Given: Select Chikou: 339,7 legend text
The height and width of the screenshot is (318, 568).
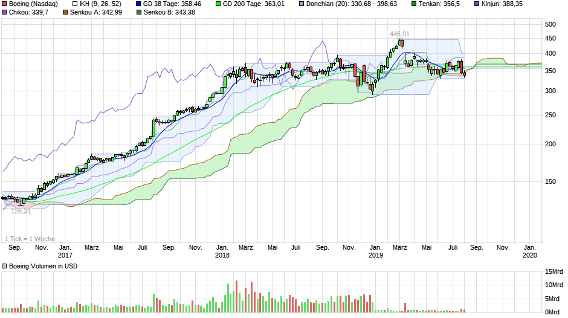Looking at the screenshot, I should pos(28,12).
